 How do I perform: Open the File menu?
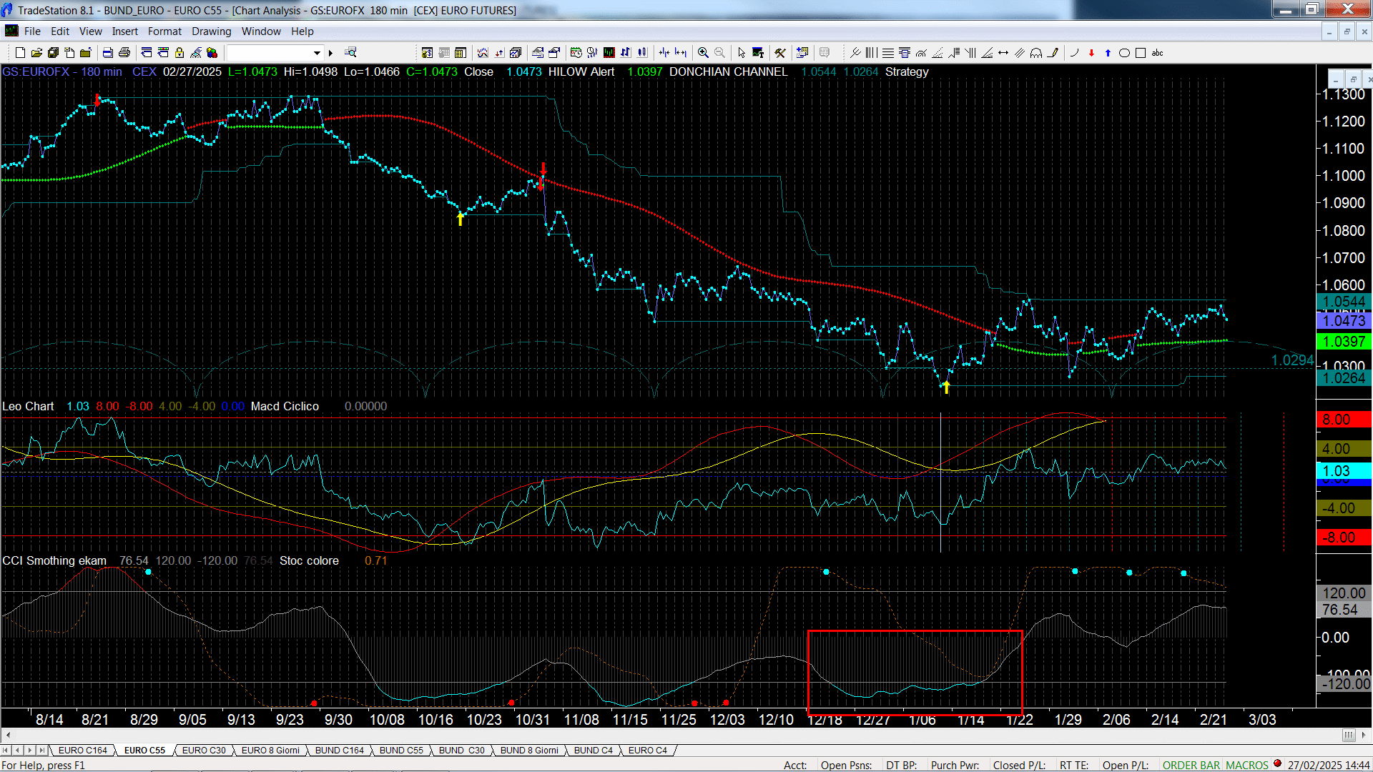(32, 31)
